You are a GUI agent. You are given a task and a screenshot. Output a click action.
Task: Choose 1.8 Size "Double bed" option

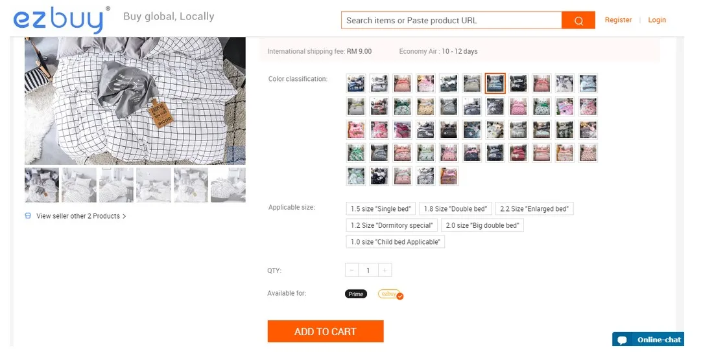(455, 209)
